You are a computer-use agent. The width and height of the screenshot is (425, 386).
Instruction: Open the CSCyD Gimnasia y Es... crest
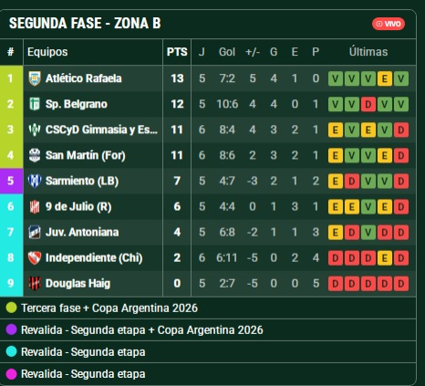[35, 130]
